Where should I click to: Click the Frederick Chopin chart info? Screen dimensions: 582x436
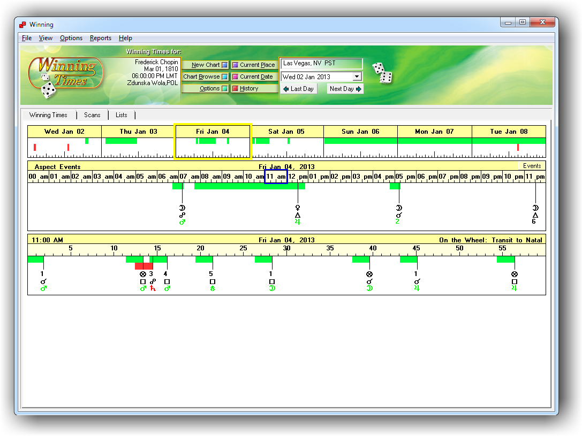pos(153,72)
